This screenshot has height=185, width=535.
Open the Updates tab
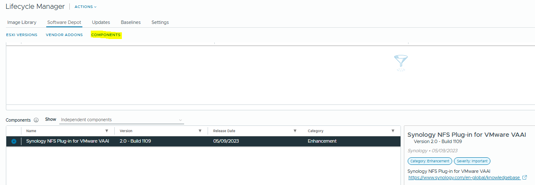(101, 22)
